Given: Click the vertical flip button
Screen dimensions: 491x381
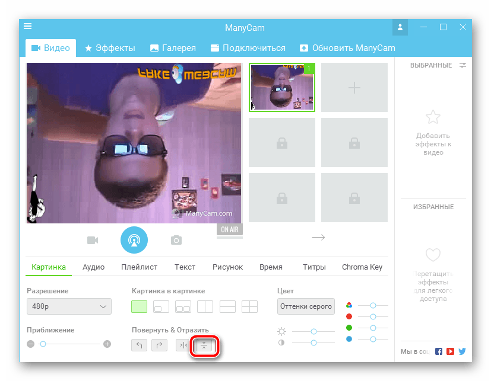Looking at the screenshot, I should pyautogui.click(x=204, y=345).
